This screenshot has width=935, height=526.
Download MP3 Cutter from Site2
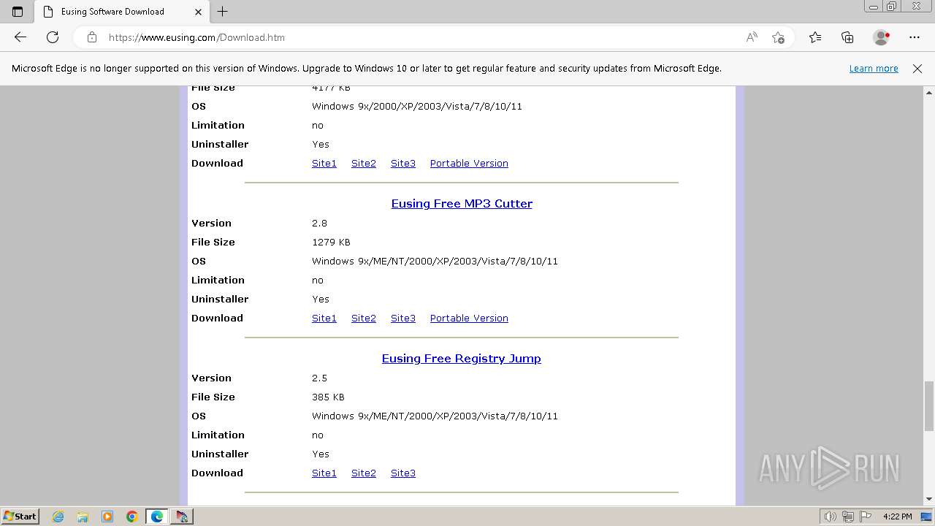tap(364, 318)
